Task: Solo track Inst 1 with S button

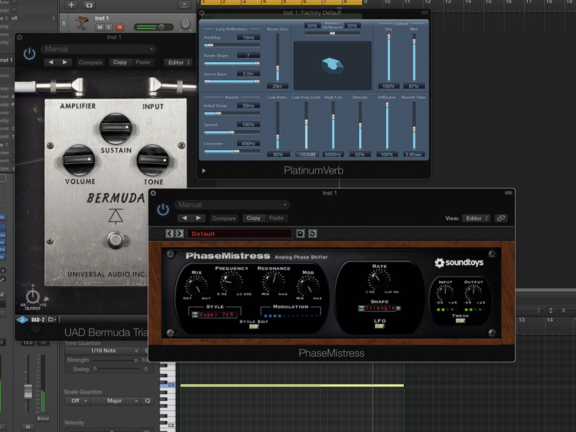Action: pyautogui.click(x=108, y=27)
